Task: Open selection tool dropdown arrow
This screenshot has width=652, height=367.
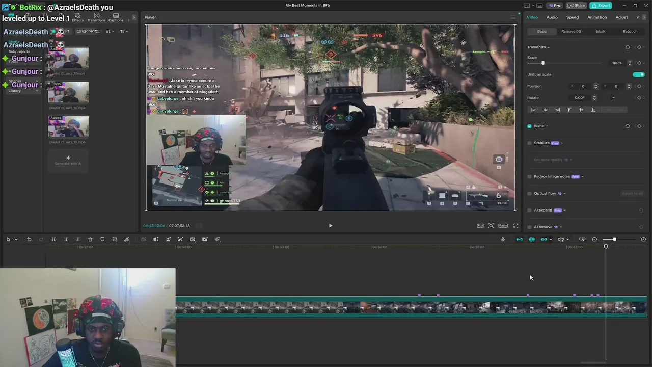Action: click(16, 239)
